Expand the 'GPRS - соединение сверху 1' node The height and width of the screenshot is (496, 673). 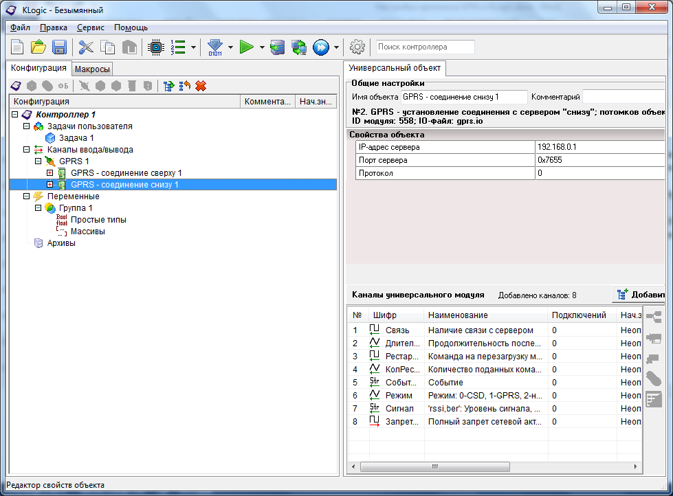pyautogui.click(x=49, y=172)
